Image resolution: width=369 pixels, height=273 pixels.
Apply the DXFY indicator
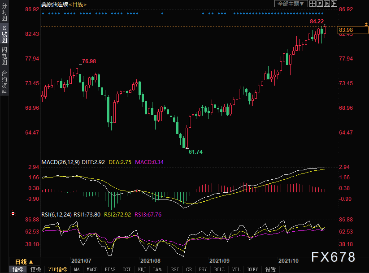(252, 269)
